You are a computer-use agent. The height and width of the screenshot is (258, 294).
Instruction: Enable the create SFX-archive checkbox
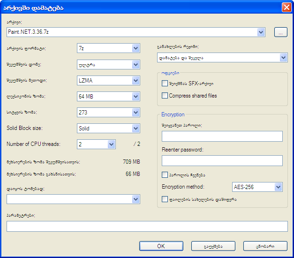click(x=165, y=83)
